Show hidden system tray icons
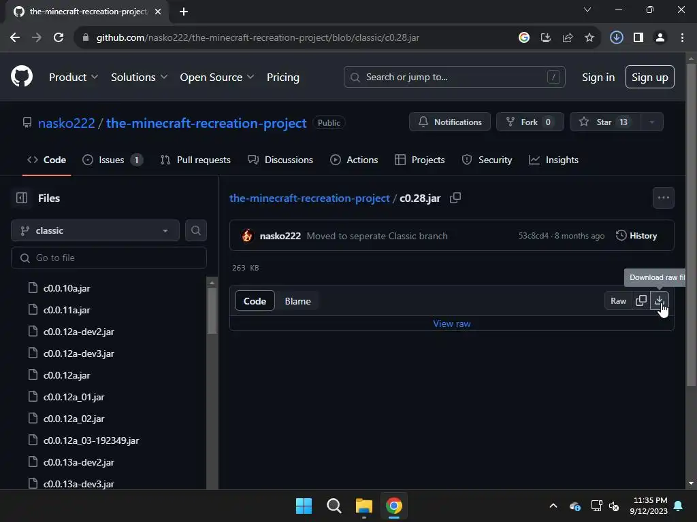The width and height of the screenshot is (697, 522). (x=553, y=506)
